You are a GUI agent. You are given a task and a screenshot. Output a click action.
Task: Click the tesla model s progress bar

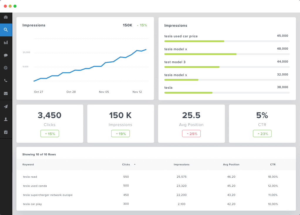point(227,80)
